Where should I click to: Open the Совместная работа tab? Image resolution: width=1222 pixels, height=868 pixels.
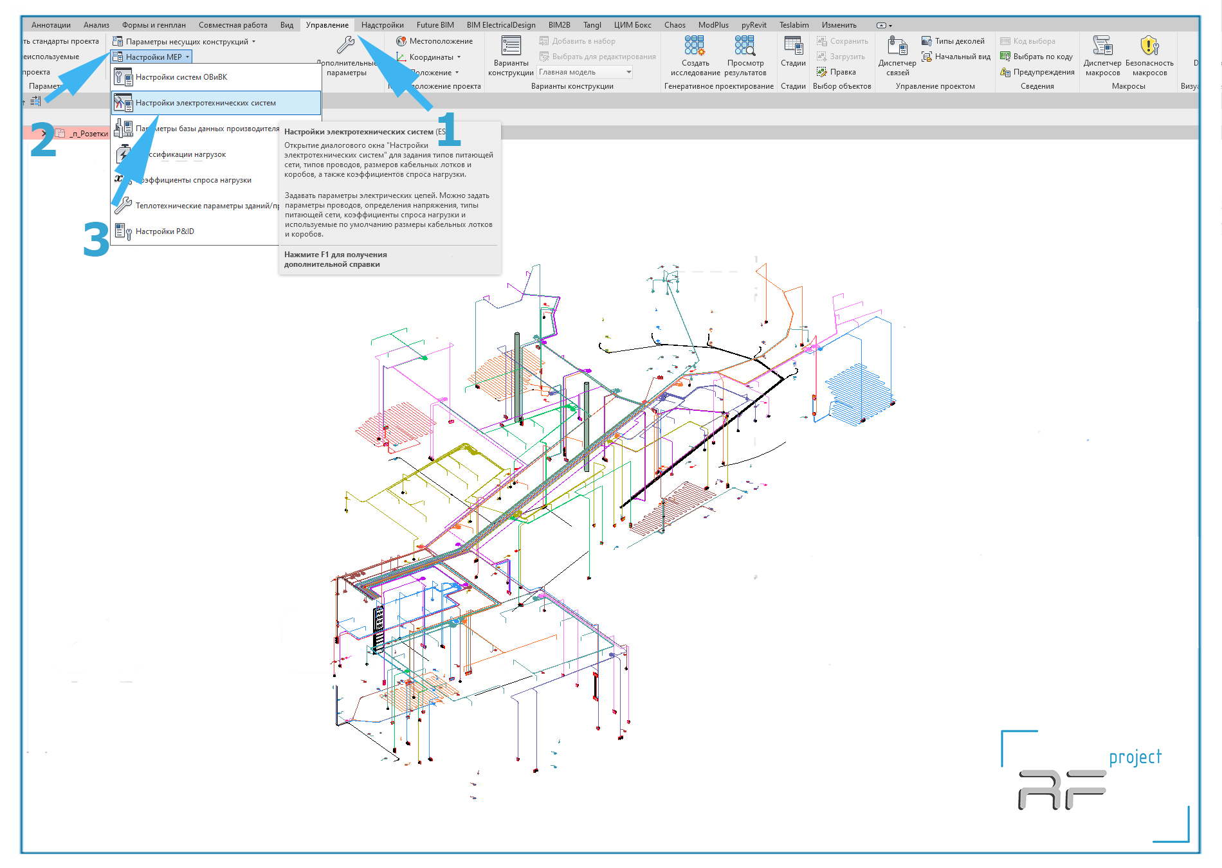(x=233, y=25)
